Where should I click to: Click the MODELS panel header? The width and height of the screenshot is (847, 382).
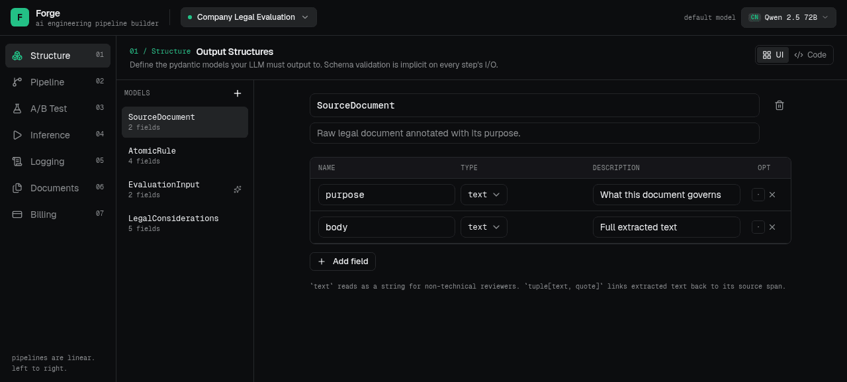coord(137,93)
